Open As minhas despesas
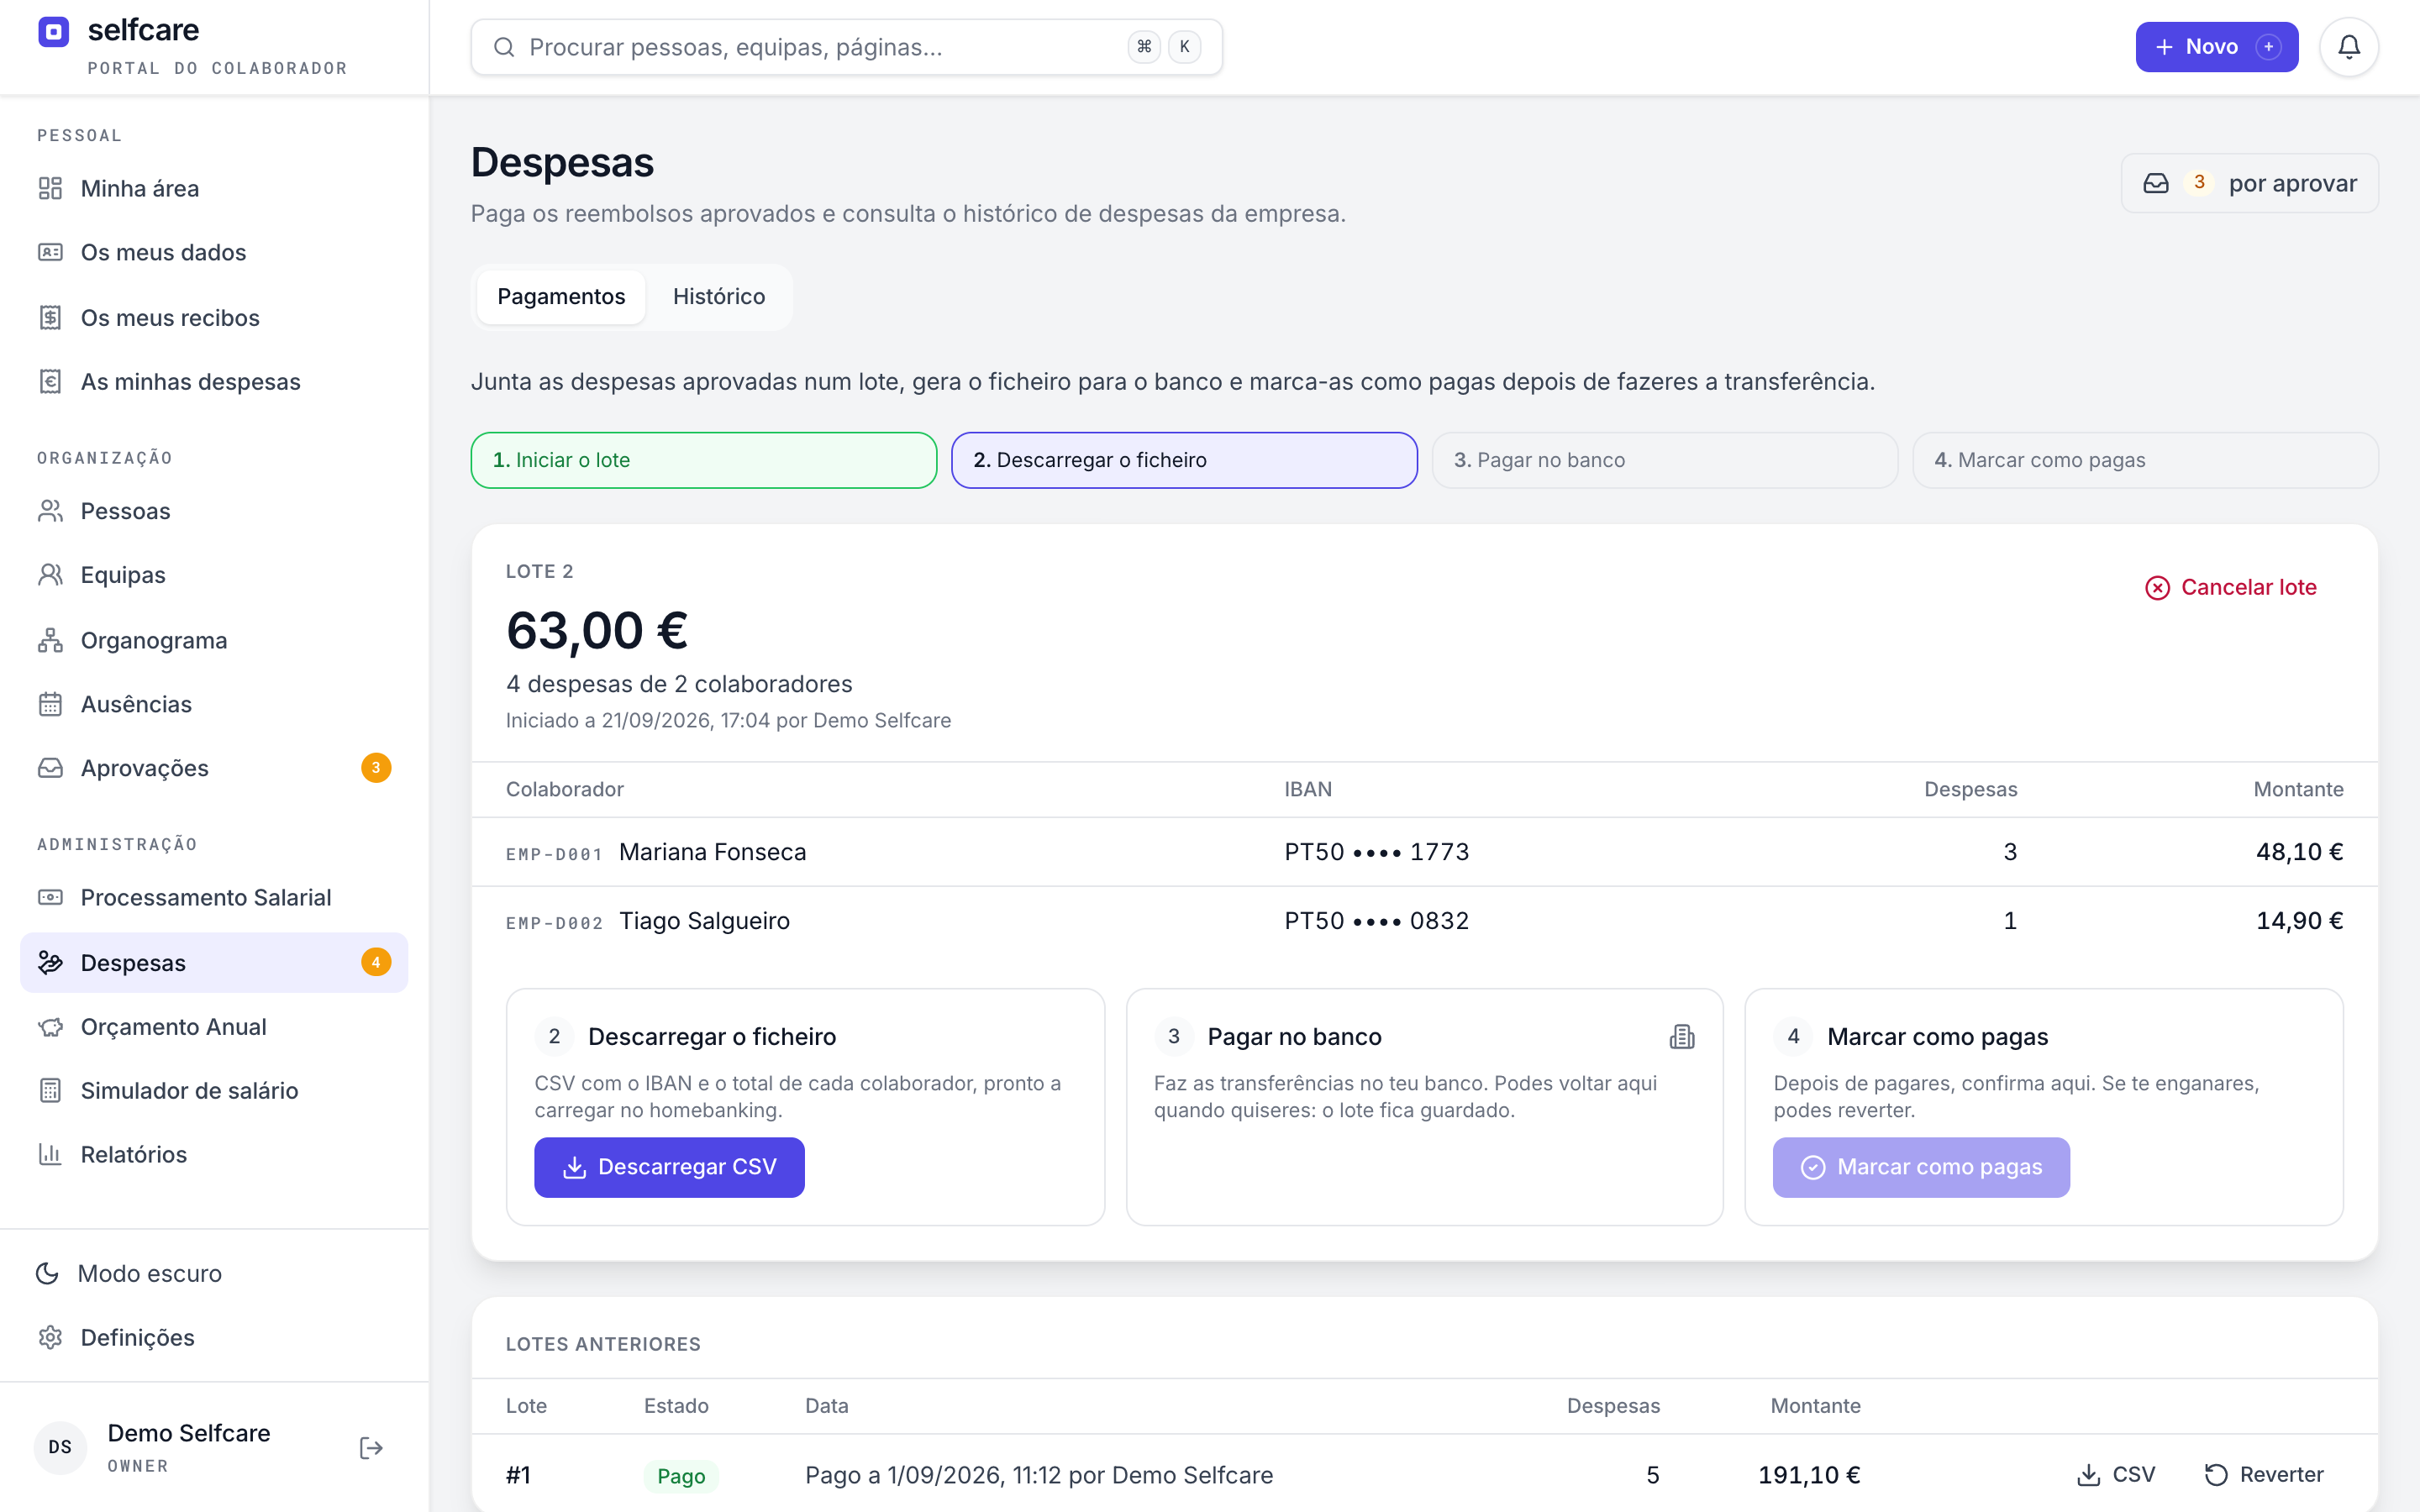Viewport: 2420px width, 1512px height. 214,381
